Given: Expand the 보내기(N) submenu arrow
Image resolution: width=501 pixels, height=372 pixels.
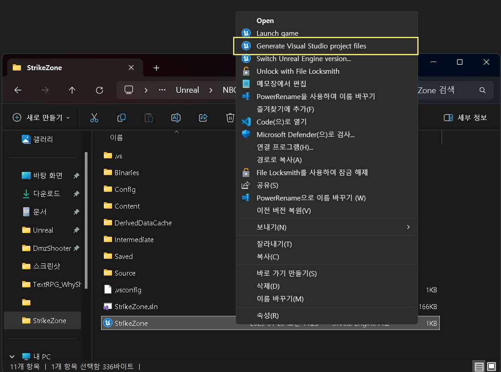Looking at the screenshot, I should 408,227.
